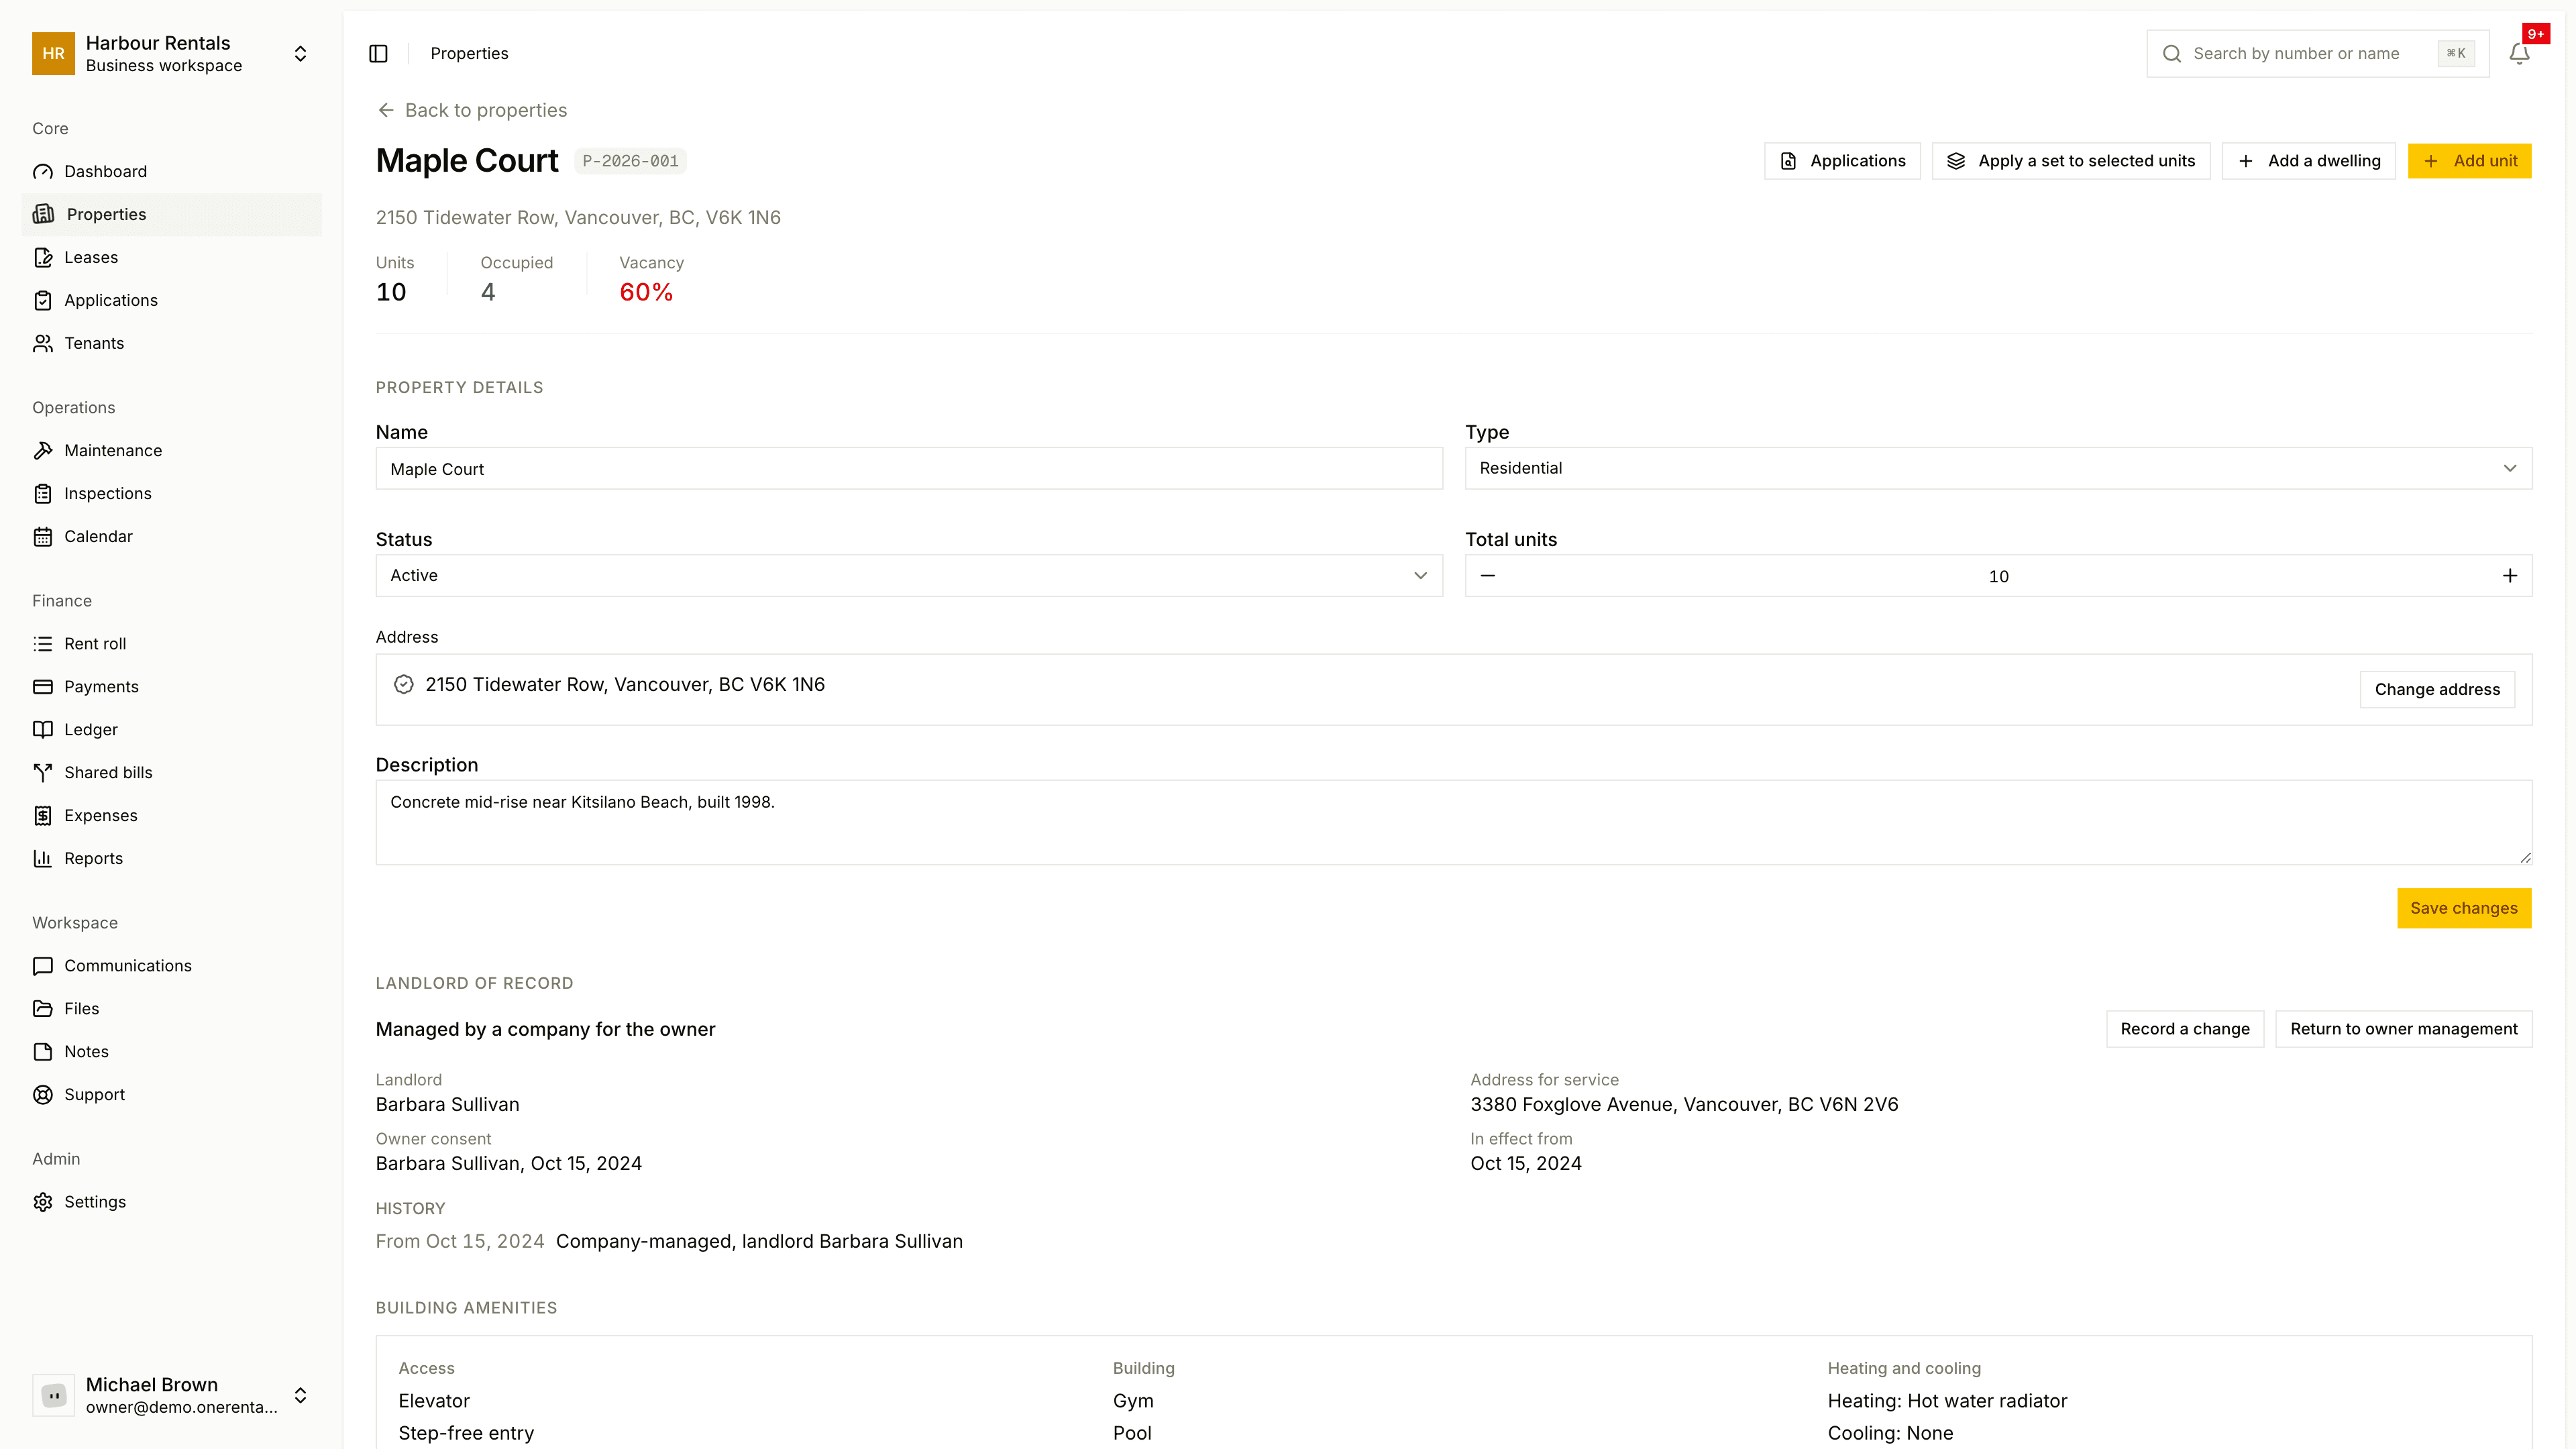
Task: Open Applications in the sidebar
Action: (x=172, y=300)
